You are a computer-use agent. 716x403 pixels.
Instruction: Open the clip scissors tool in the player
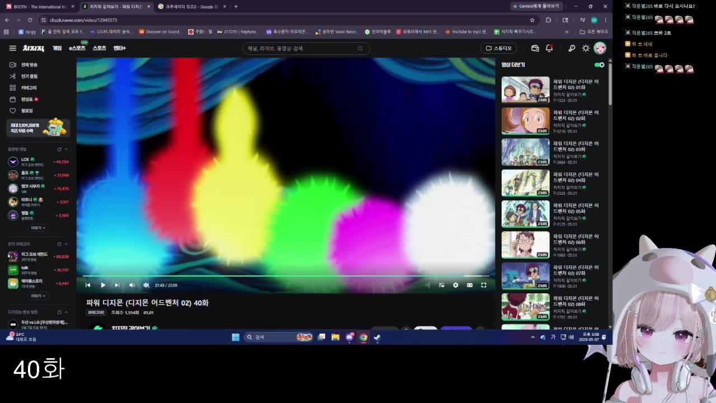coord(428,285)
